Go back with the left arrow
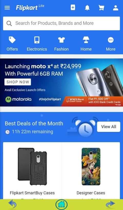This screenshot has height=210, width=123. [13, 205]
